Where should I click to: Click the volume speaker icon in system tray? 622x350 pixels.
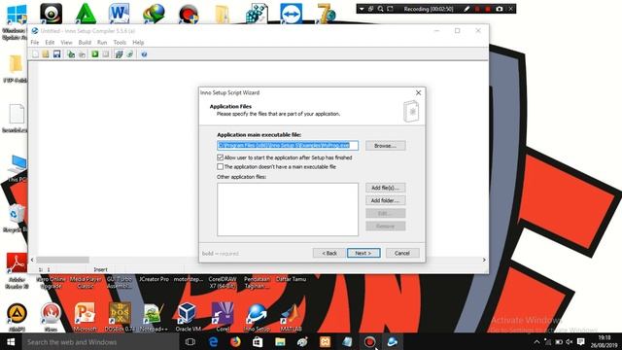[570, 341]
